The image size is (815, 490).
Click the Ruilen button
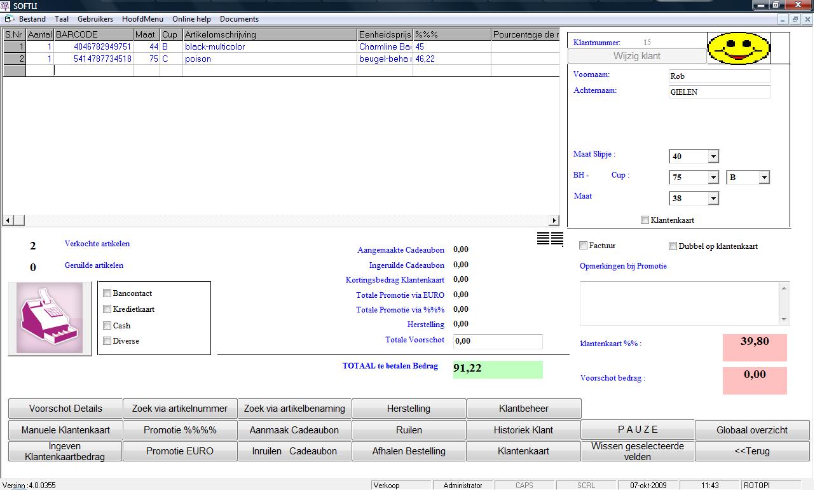click(x=409, y=430)
